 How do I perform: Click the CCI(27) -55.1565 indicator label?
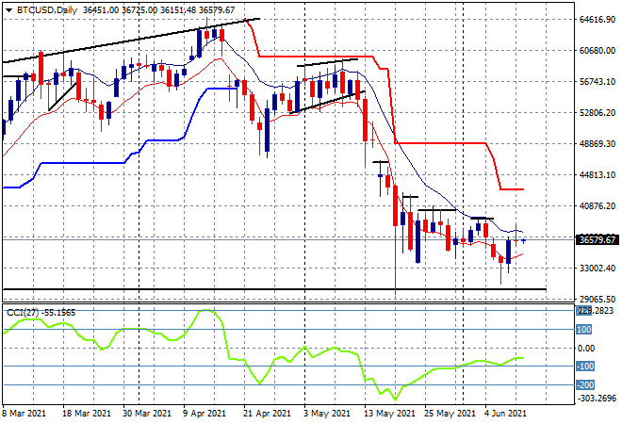(x=41, y=313)
